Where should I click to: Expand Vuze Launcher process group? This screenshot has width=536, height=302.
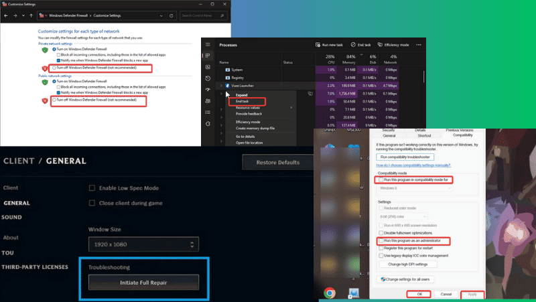coord(221,86)
